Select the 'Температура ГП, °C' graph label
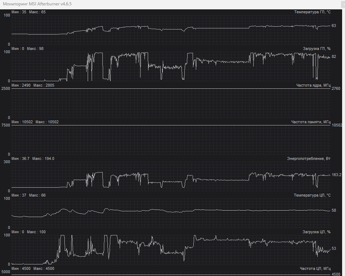Screen dimensions: 345x276 tap(312, 12)
